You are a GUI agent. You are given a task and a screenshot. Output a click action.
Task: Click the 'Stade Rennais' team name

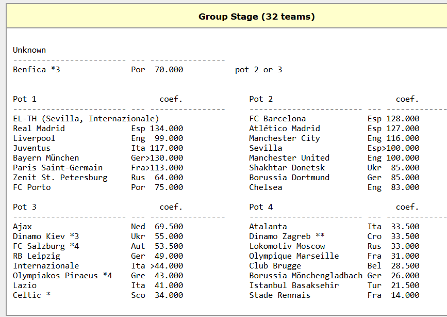pos(279,295)
